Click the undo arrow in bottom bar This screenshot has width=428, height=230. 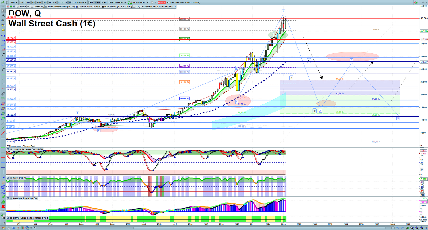click(397, 228)
